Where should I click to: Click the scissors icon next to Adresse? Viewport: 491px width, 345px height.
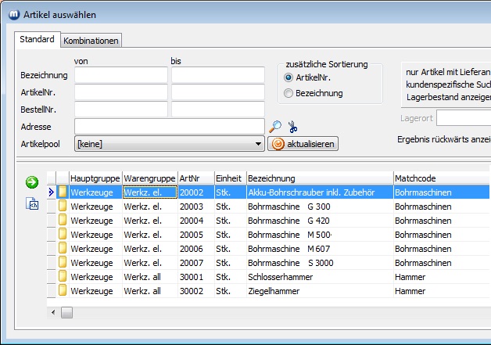pos(292,127)
